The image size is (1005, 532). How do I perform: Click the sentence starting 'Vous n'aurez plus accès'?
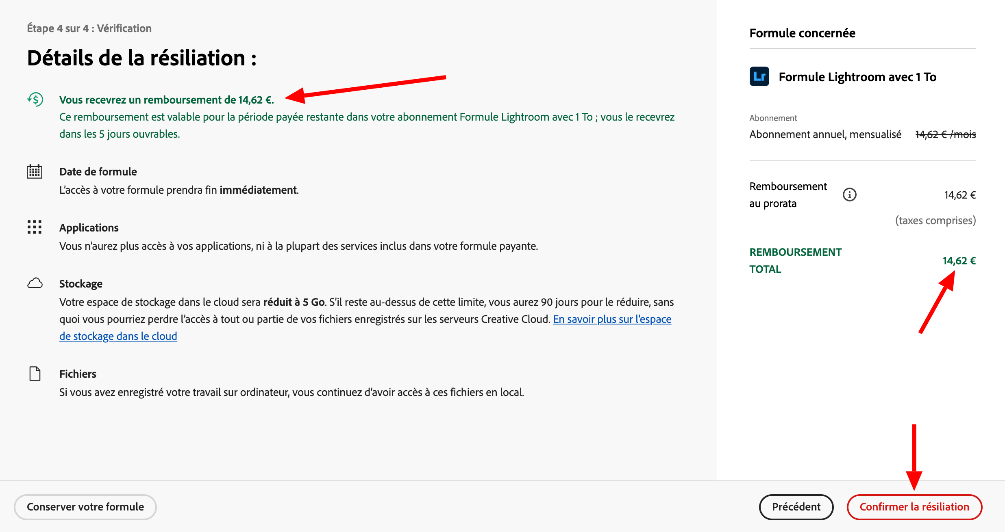[x=299, y=246]
